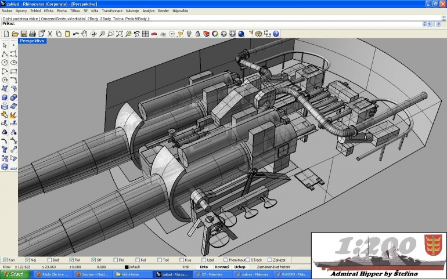The width and height of the screenshot is (447, 279).
Task: Click the blue Render sphere icon
Action: click(241, 34)
